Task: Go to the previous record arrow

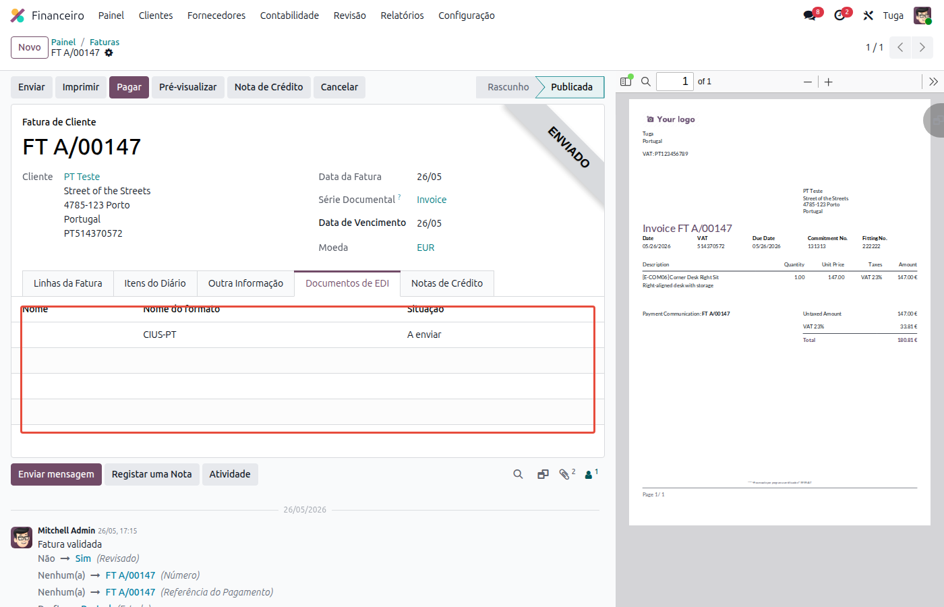Action: coord(900,47)
